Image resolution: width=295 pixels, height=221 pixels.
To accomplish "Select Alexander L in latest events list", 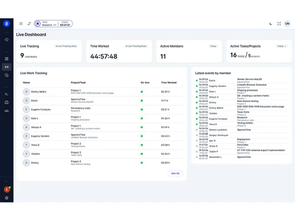I will (x=215, y=157).
